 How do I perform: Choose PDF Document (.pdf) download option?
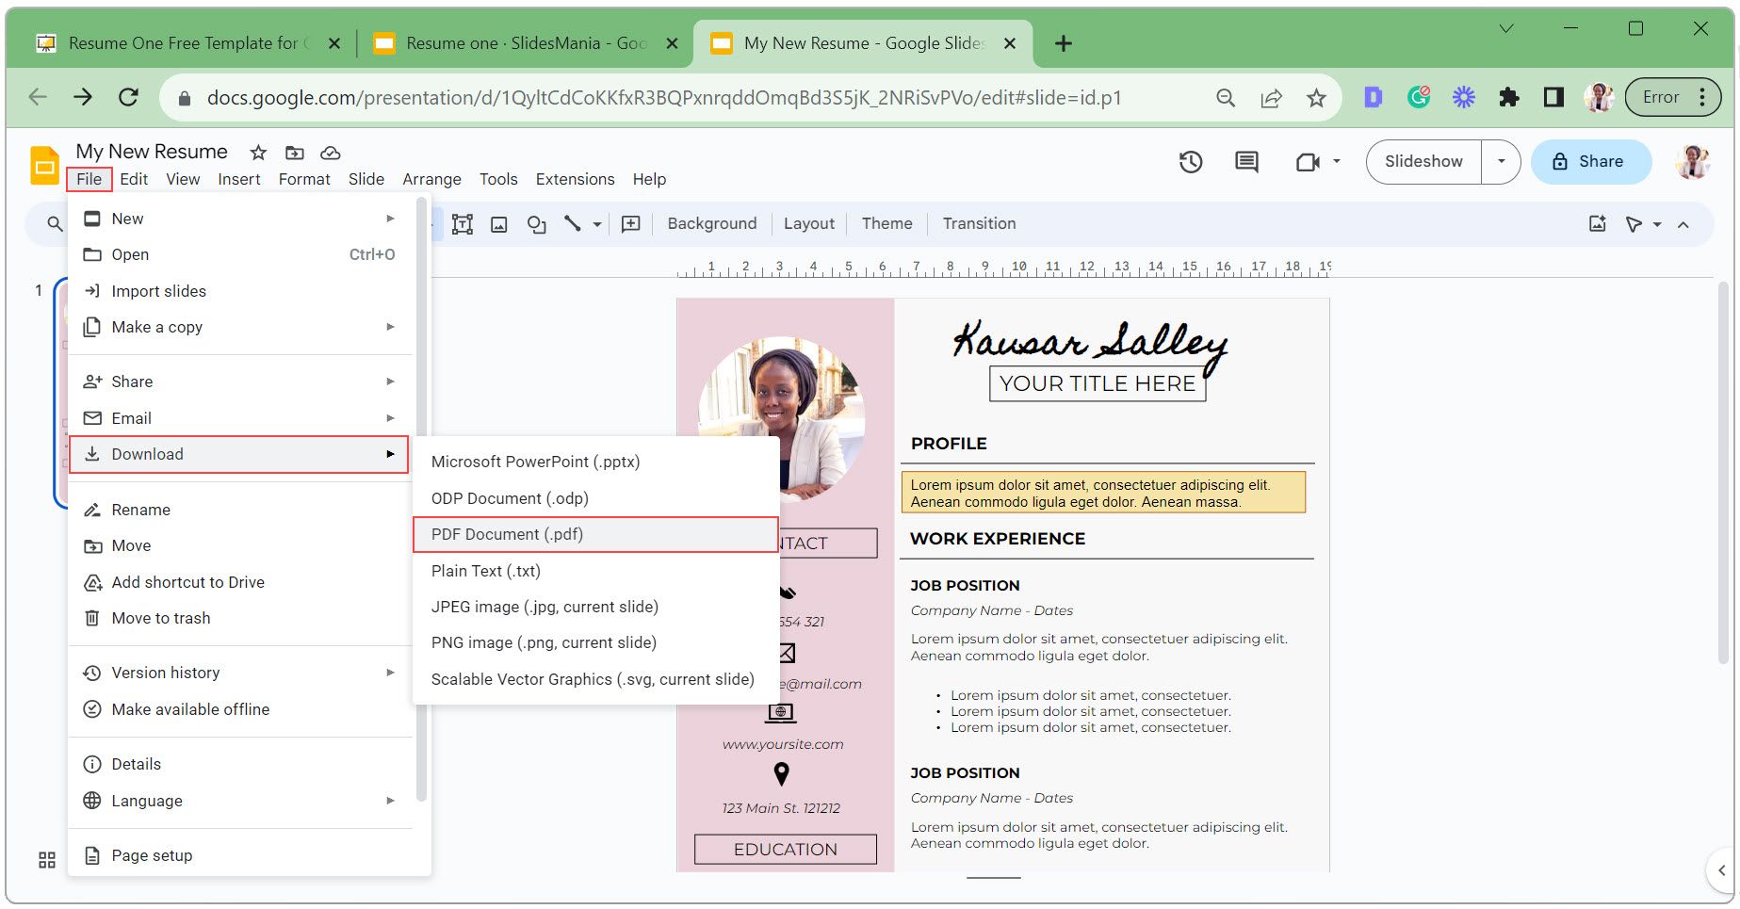507,534
